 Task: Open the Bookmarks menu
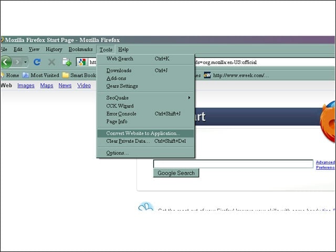coord(80,49)
